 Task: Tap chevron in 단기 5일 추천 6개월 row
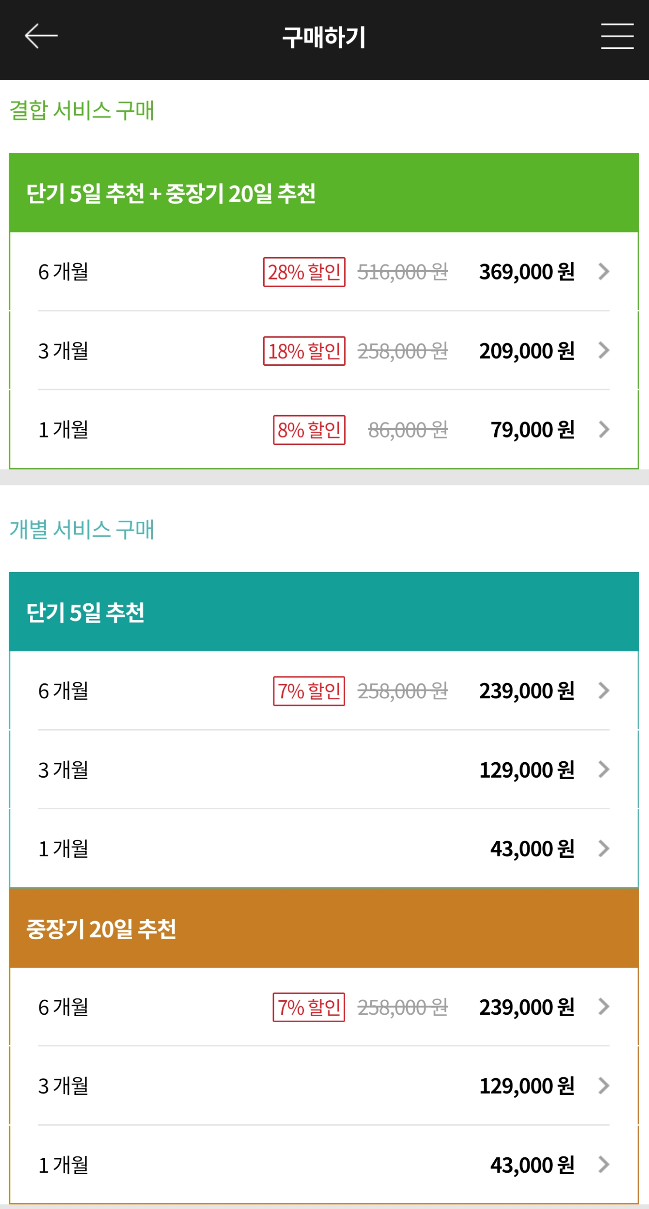coord(604,690)
